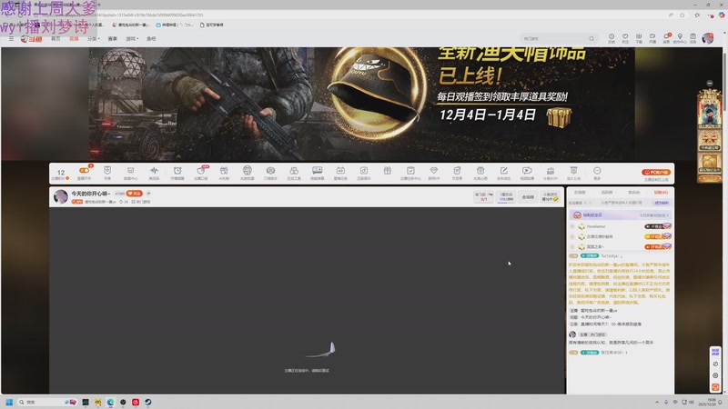Open the bar chart buff icon
The width and height of the screenshot is (728, 409).
551,171
